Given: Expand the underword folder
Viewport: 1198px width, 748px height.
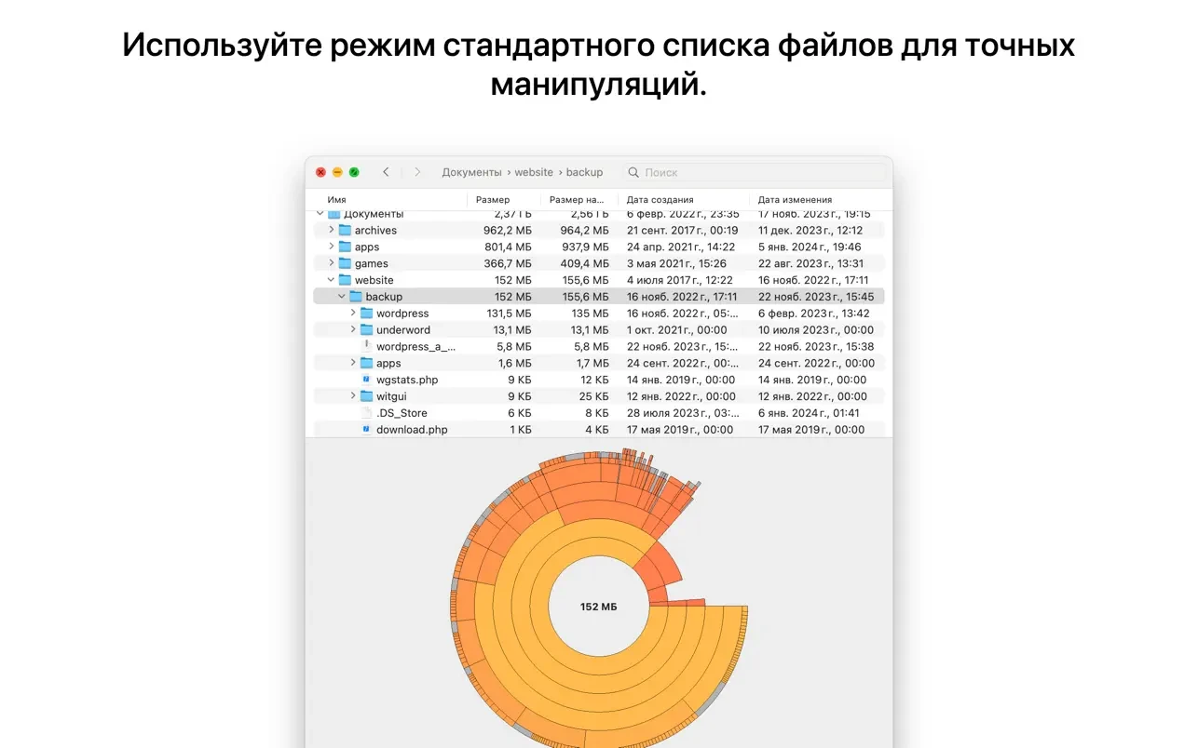Looking at the screenshot, I should click(353, 330).
